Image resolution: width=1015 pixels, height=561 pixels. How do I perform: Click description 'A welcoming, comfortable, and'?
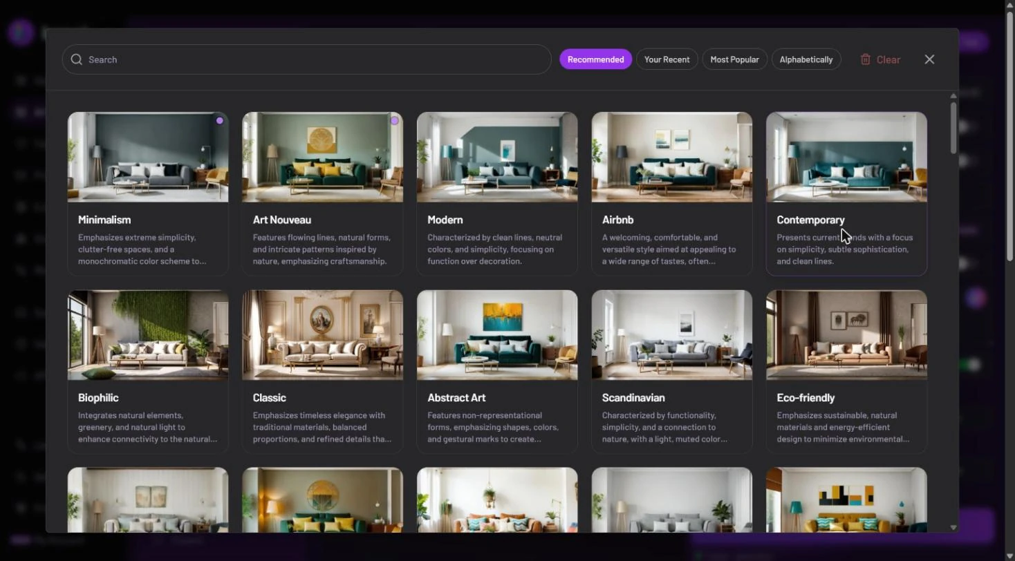[669, 249]
